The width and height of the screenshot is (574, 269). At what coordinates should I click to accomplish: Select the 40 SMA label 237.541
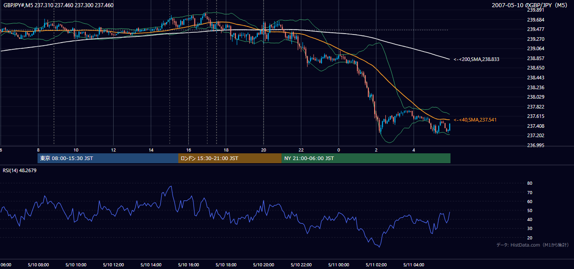coord(475,120)
